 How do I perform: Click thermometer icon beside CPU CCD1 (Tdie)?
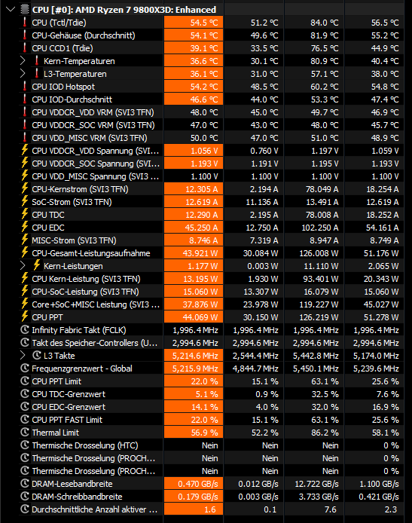click(x=25, y=48)
